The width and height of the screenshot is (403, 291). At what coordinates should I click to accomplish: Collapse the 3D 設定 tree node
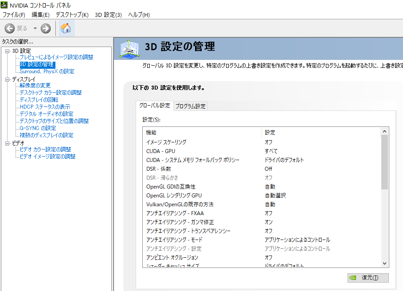point(7,51)
